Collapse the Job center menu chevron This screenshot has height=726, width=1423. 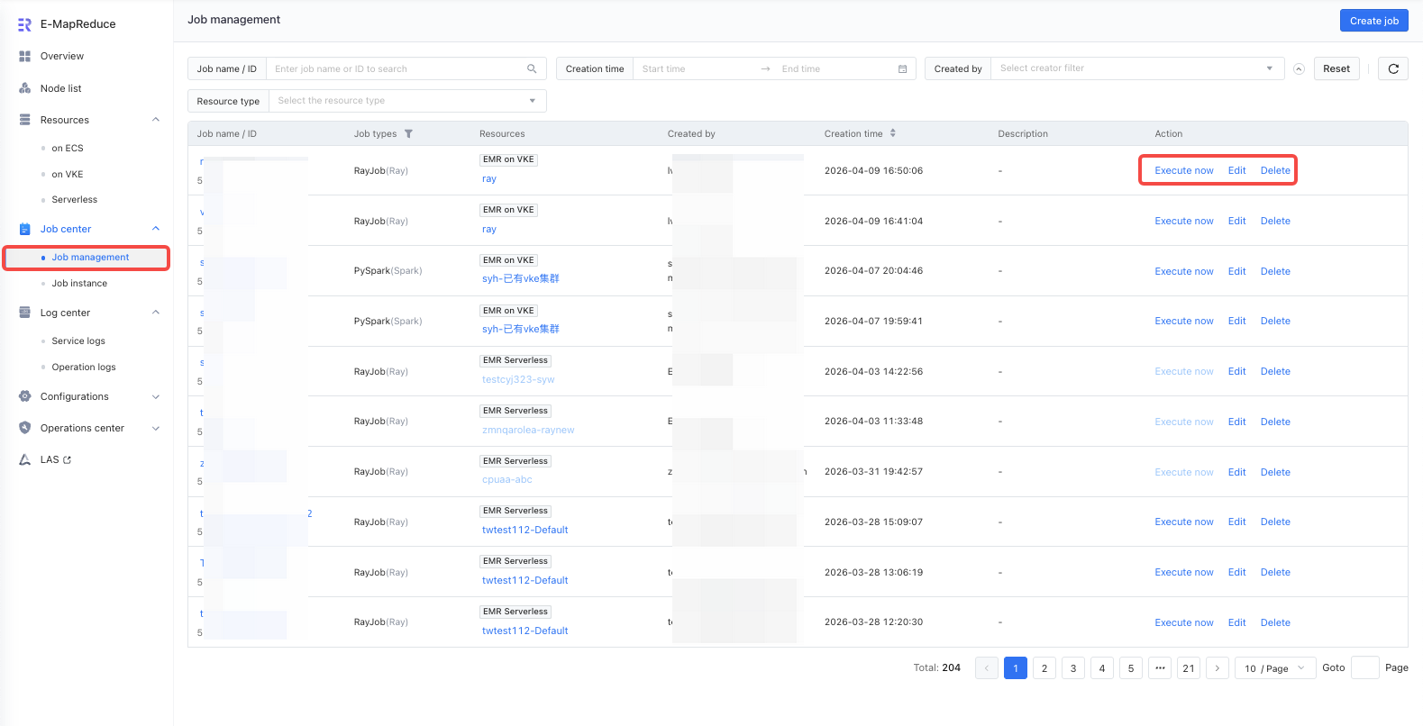156,229
